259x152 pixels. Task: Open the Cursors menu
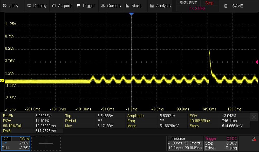click(111, 6)
